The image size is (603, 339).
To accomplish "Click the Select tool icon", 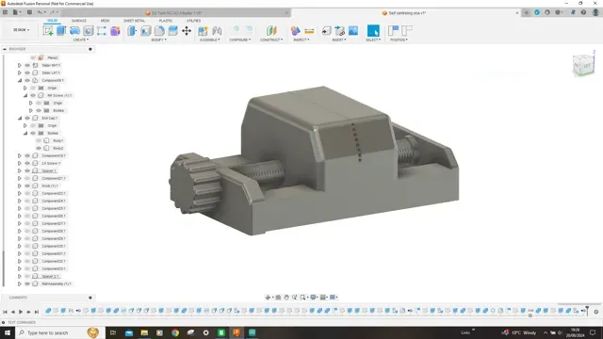I will 373,31.
